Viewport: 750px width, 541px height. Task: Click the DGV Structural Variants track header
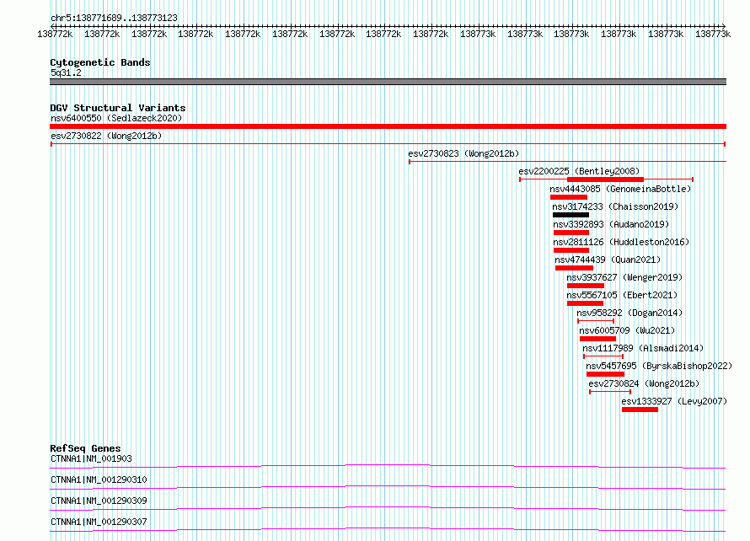click(x=118, y=108)
